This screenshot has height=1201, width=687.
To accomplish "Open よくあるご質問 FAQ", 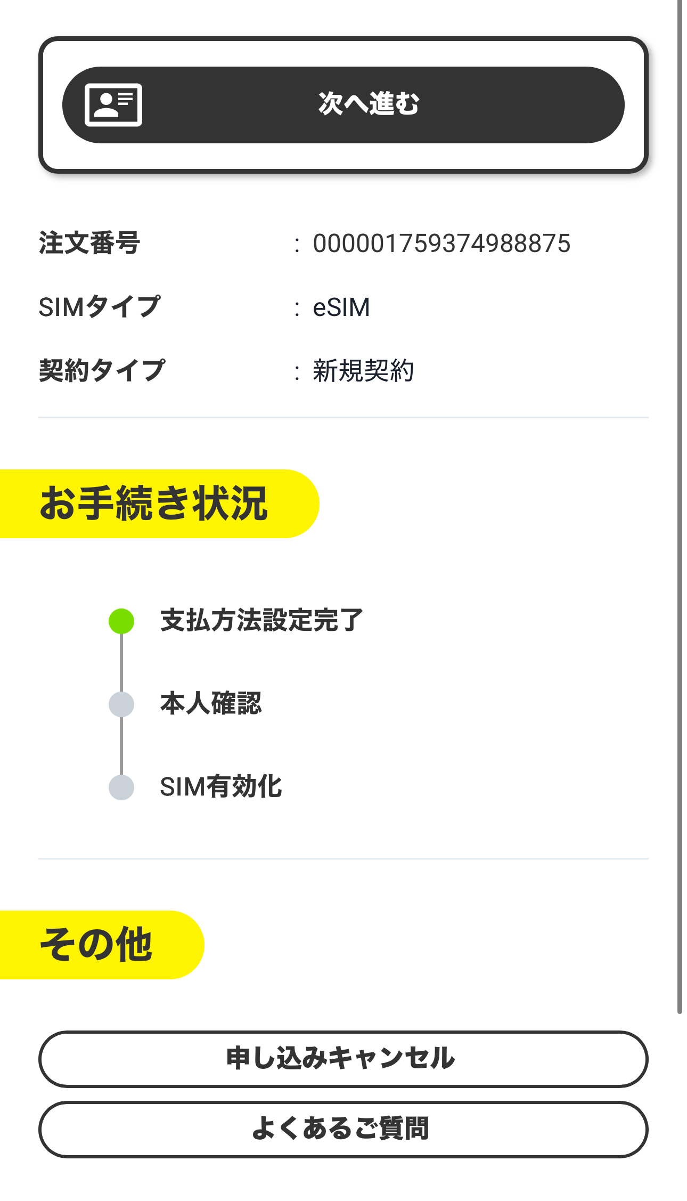I will pyautogui.click(x=343, y=1129).
